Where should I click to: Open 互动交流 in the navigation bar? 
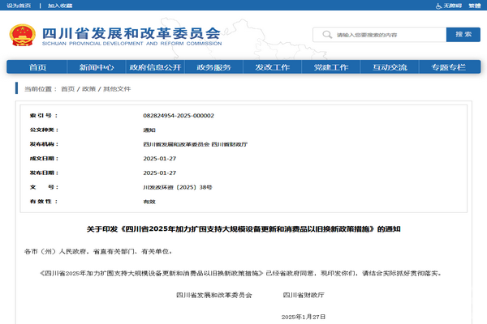[390, 67]
